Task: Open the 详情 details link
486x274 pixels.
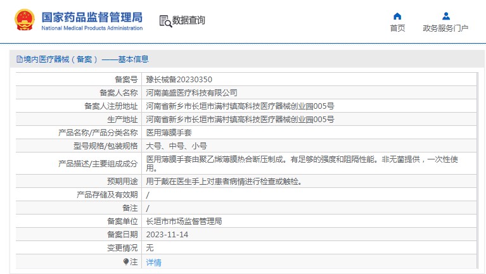Action: 154,263
